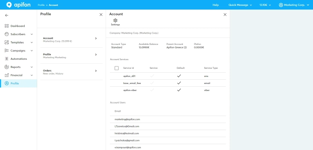Screen dimensions: 313x150
Task: Select Dashboard in the sidebar
Action: 18,26
